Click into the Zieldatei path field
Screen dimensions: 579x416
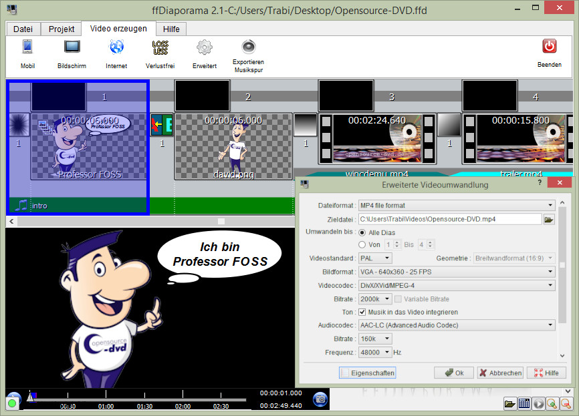(450, 220)
